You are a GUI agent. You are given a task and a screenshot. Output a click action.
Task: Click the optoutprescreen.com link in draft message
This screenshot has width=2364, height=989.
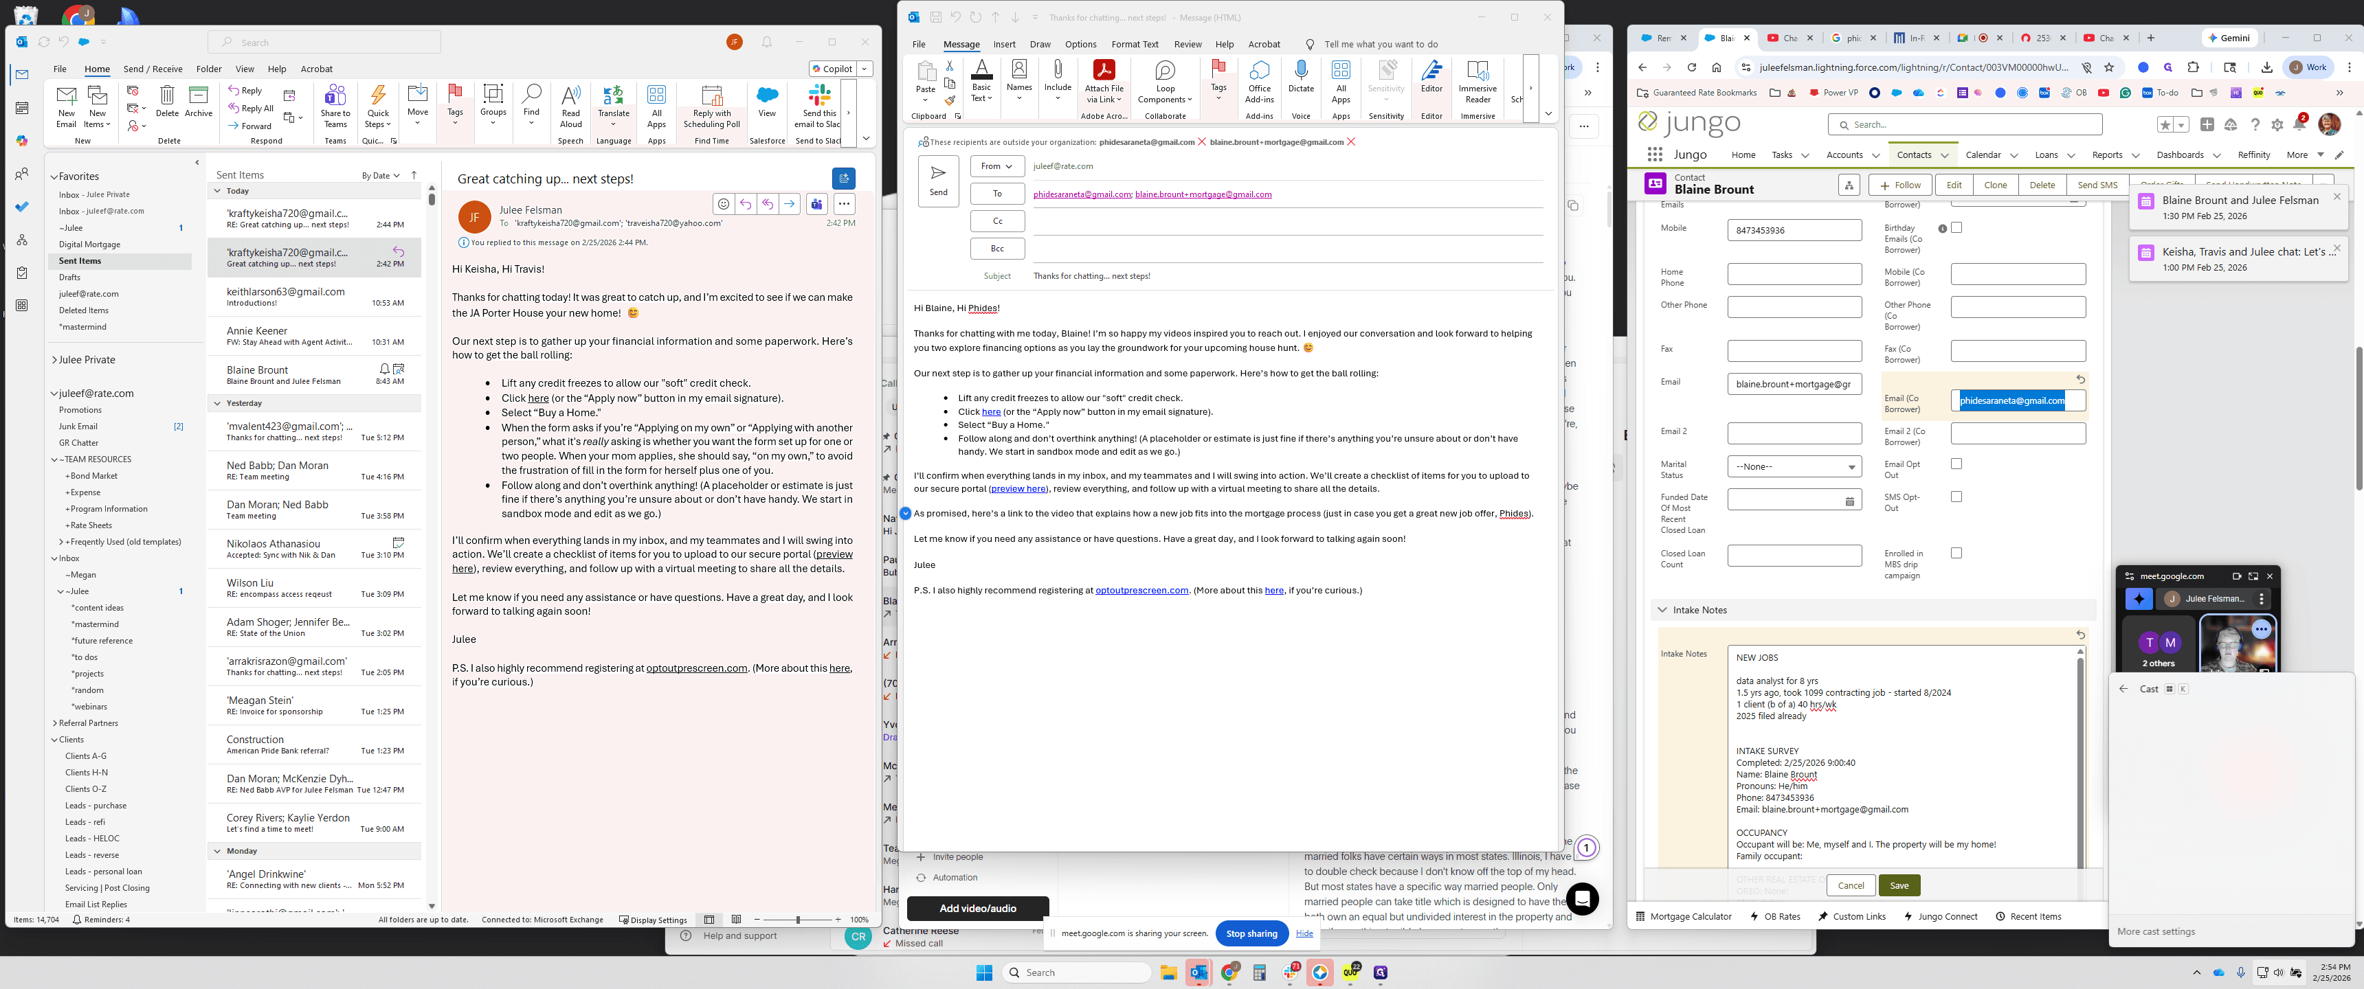1141,591
